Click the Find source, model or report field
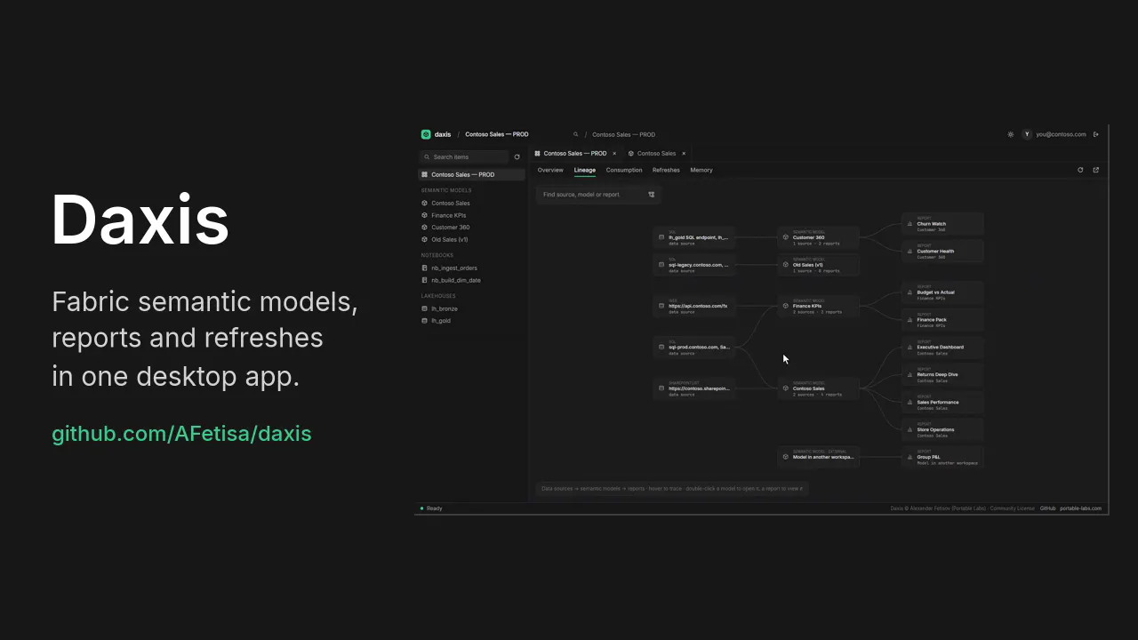1138x640 pixels. tap(598, 195)
